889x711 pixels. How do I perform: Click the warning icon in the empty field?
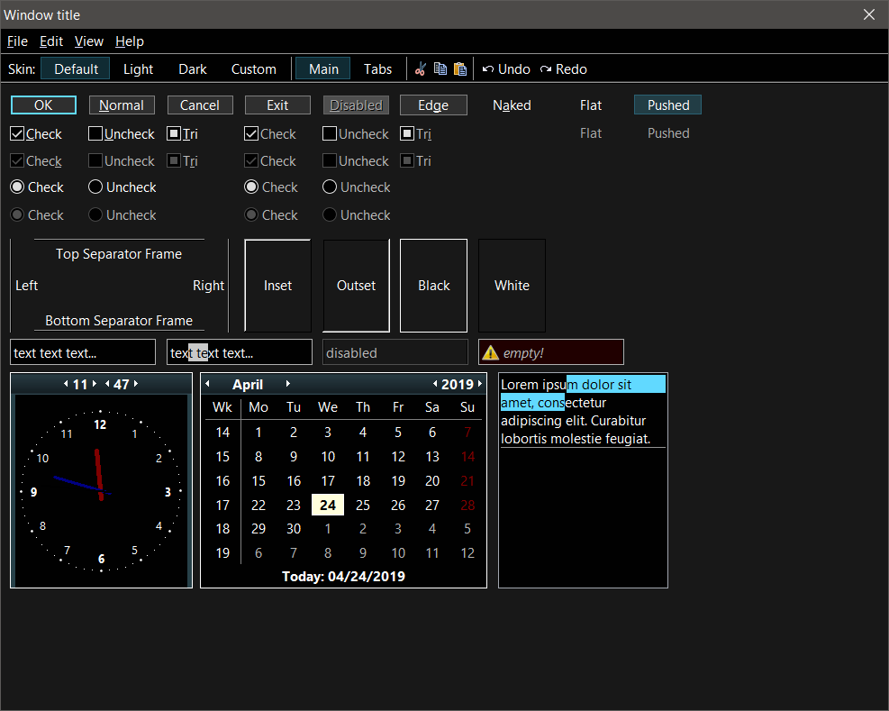point(490,353)
